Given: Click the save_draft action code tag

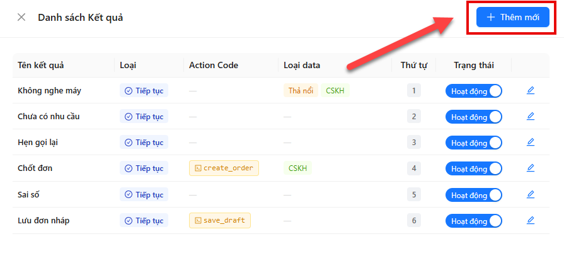Looking at the screenshot, I should pos(220,220).
